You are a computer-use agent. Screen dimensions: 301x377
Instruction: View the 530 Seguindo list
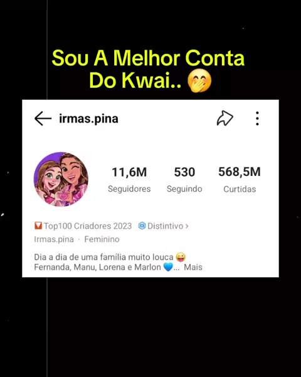point(184,180)
